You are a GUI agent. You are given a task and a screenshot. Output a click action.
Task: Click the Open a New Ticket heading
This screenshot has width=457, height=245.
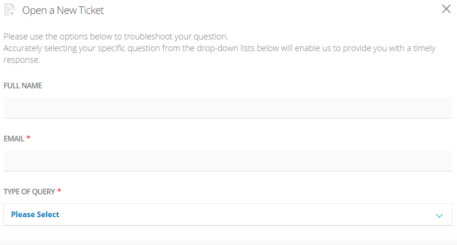pyautogui.click(x=63, y=10)
